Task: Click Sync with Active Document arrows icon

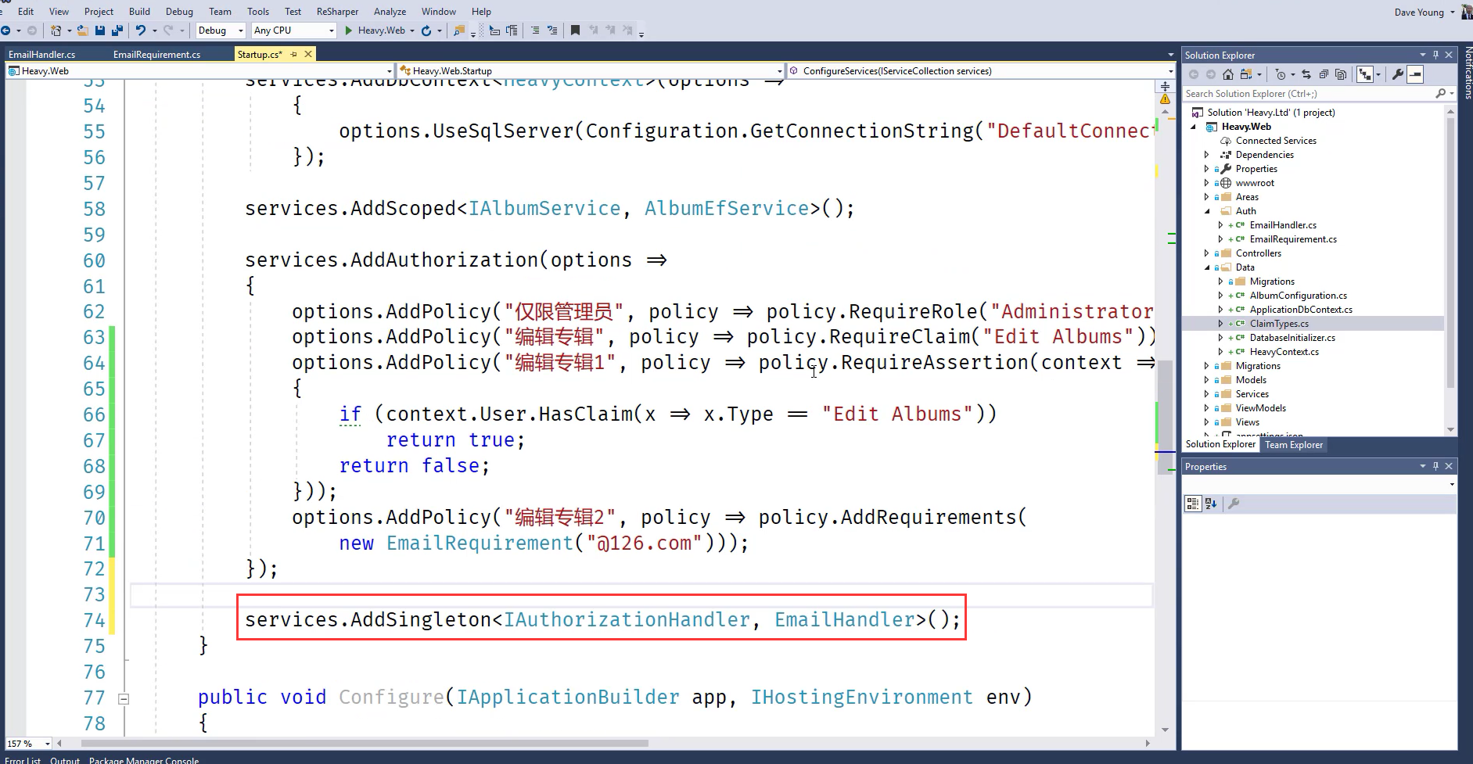Action: (x=1306, y=74)
